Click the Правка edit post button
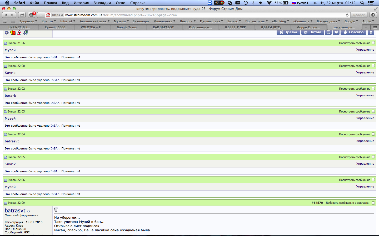 pos(288,32)
